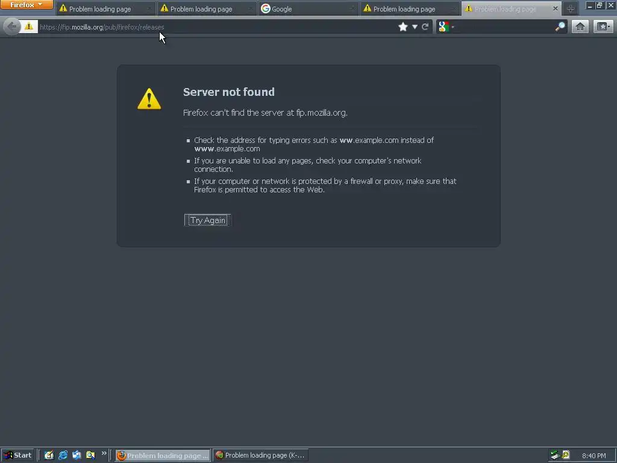Reload the page with the refresh icon
Image resolution: width=617 pixels, height=463 pixels.
click(425, 27)
